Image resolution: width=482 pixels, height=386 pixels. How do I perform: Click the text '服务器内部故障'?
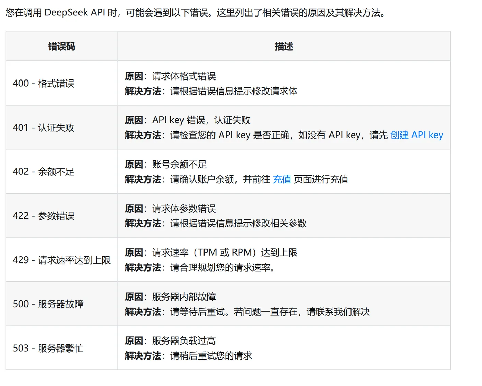coord(184,297)
